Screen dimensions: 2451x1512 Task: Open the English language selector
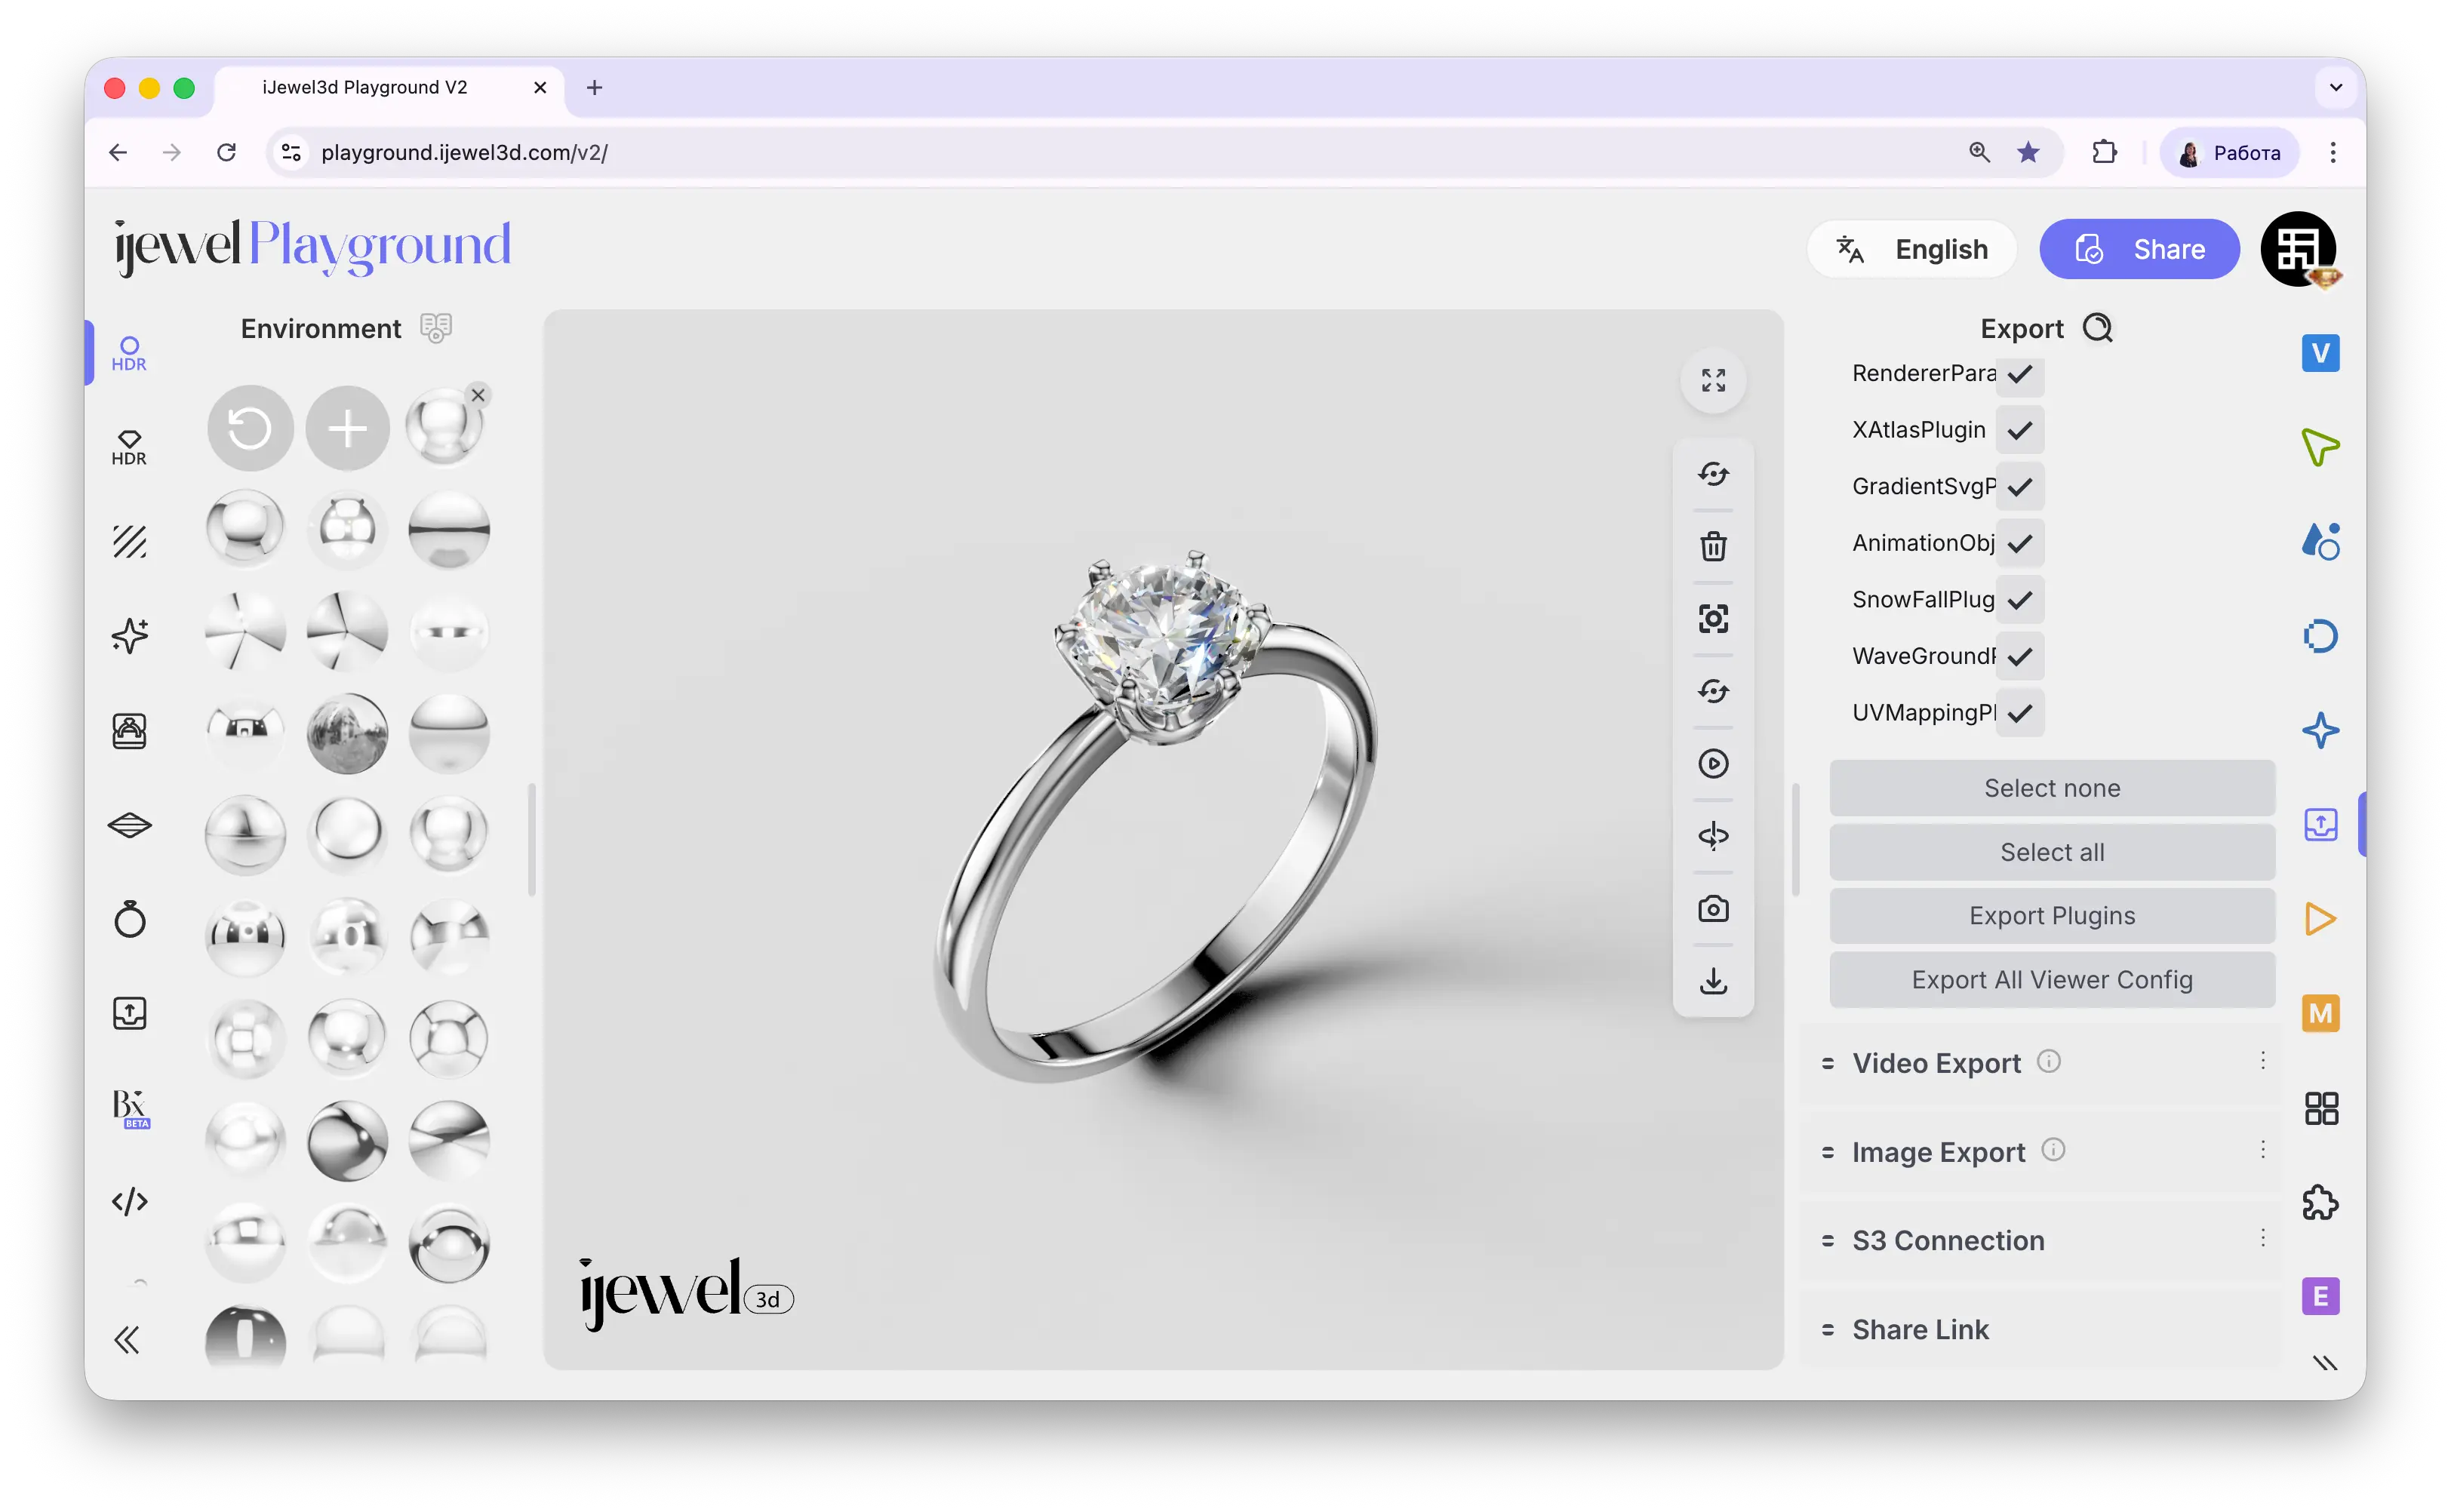pos(1911,249)
